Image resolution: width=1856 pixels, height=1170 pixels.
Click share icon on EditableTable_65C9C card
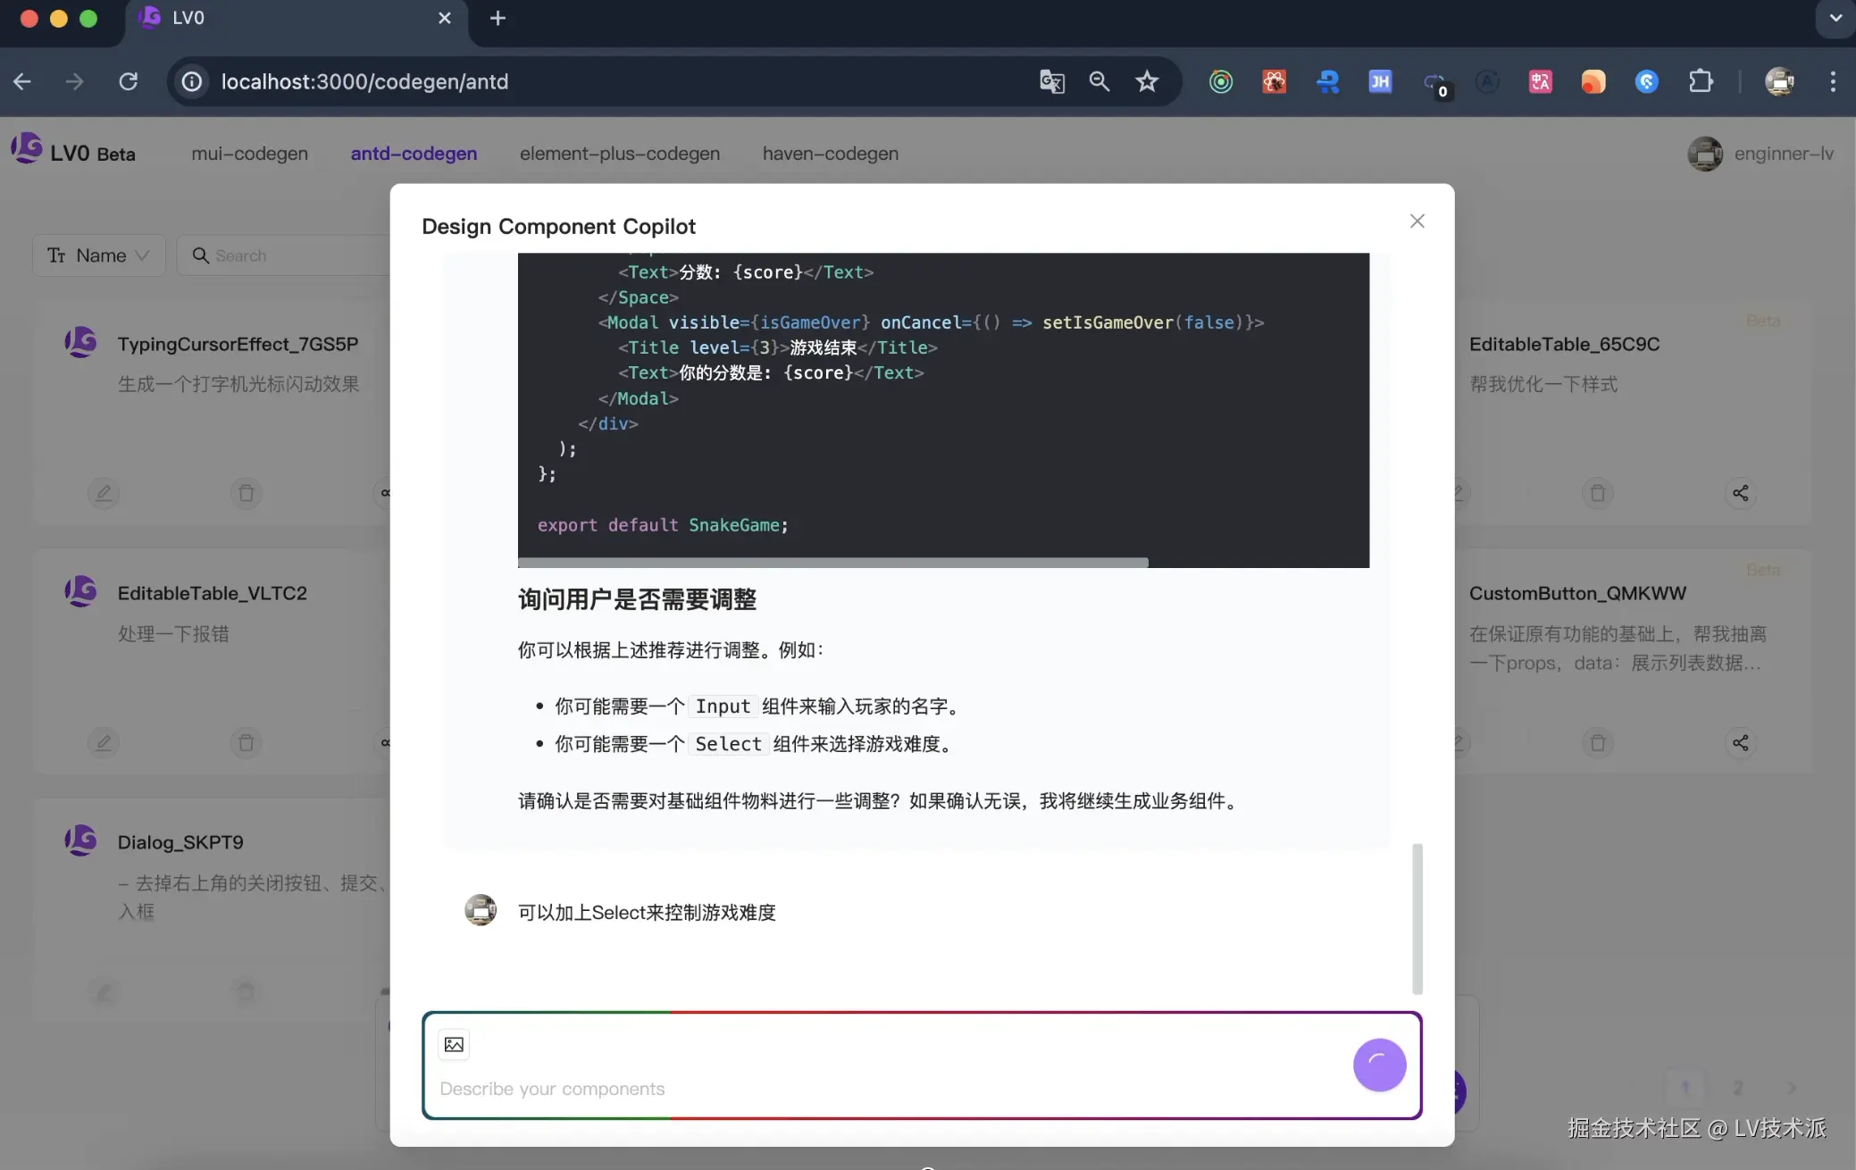click(1740, 493)
